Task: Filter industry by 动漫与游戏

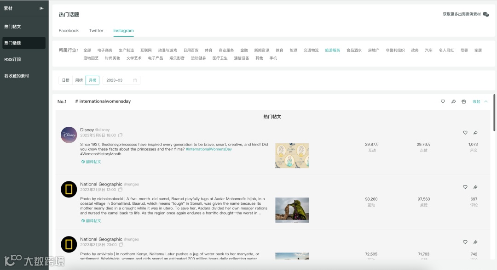Action: click(x=168, y=50)
